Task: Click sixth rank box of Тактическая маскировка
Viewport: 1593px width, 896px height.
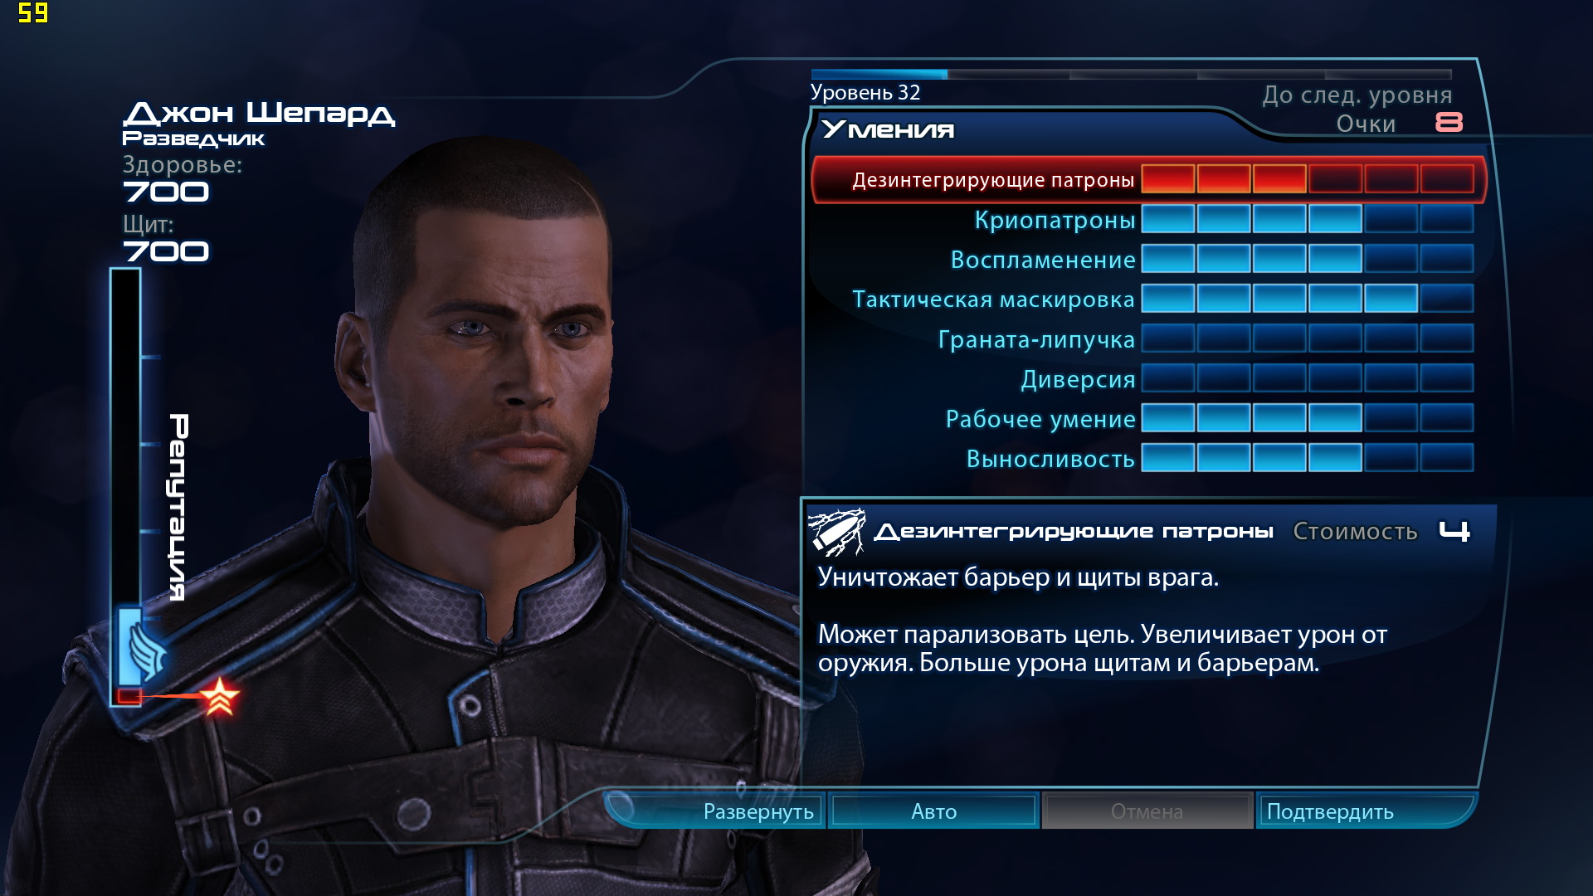Action: point(1446,299)
